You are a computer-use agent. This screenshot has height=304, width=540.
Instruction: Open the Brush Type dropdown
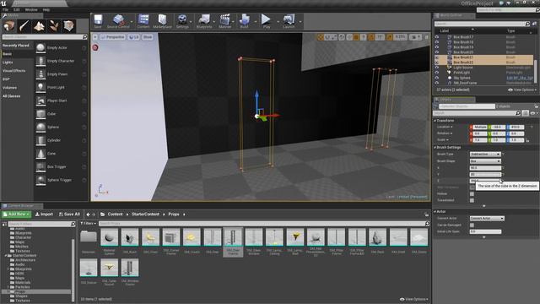pos(485,154)
